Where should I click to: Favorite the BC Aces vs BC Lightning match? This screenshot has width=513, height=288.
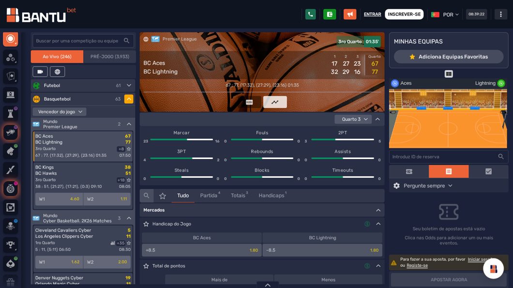pyautogui.click(x=129, y=149)
